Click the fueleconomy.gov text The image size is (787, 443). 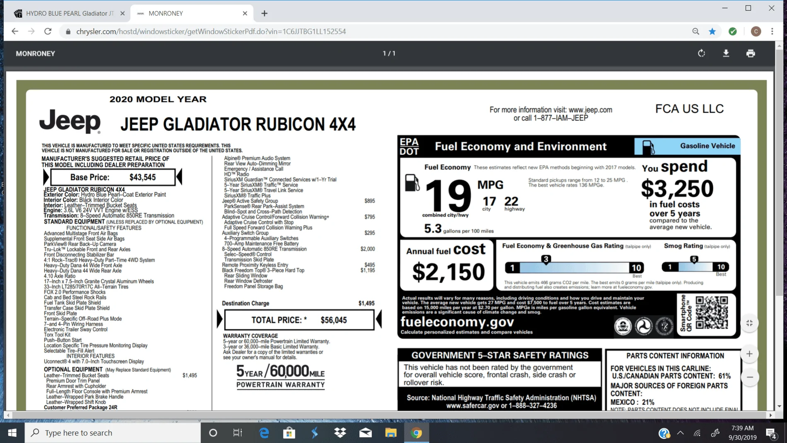click(457, 322)
